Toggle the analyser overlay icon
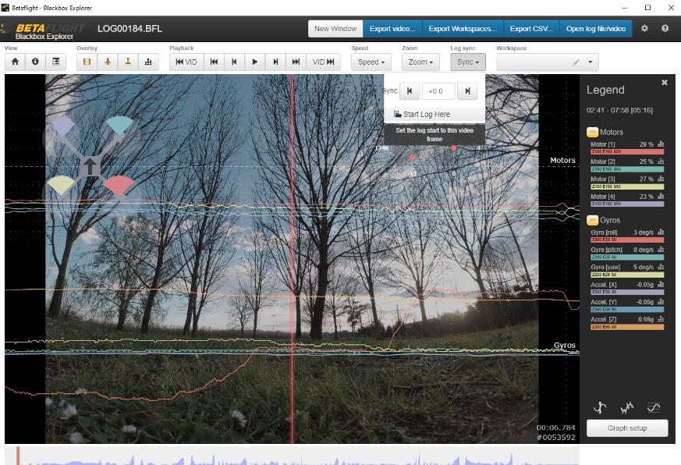 [x=148, y=62]
